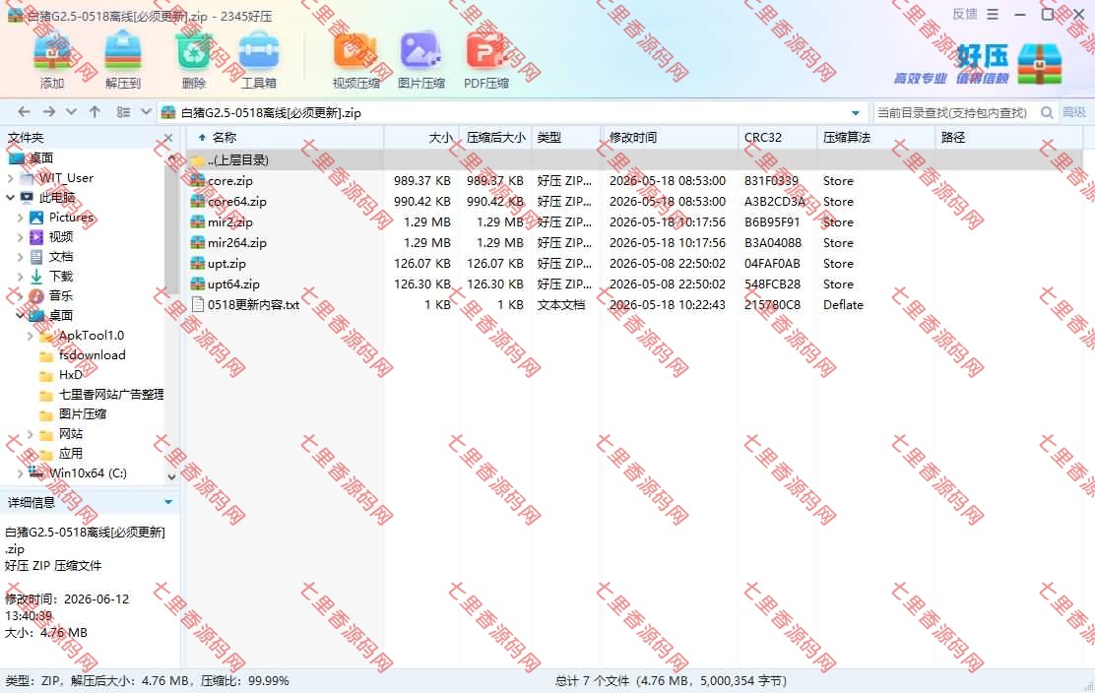Collapse the 详细信息 details panel arrow
The width and height of the screenshot is (1095, 693).
click(168, 502)
